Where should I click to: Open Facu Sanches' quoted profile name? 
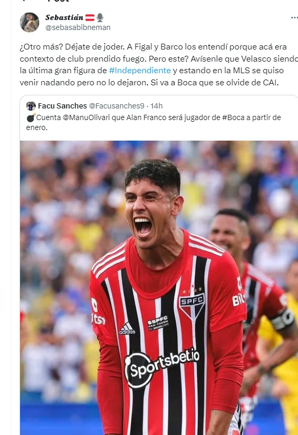(62, 106)
